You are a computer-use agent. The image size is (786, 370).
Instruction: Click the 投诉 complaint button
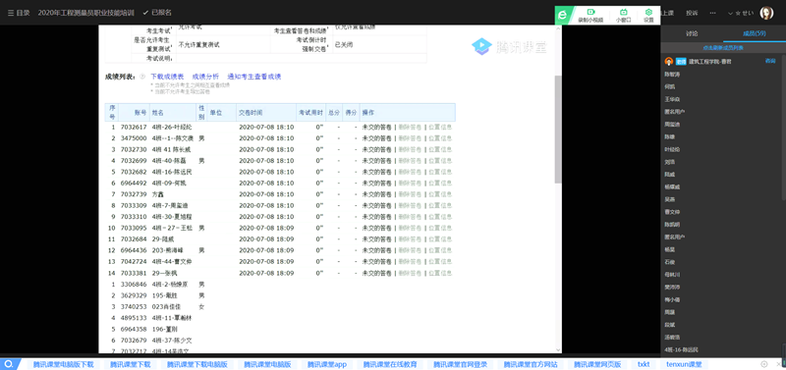(692, 13)
